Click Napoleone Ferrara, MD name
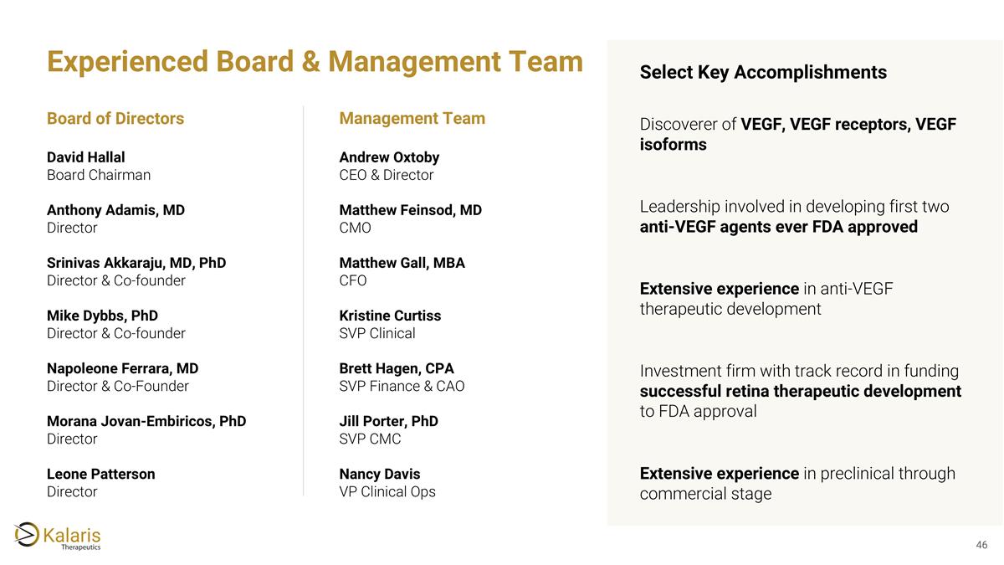The image size is (1004, 565). point(123,368)
